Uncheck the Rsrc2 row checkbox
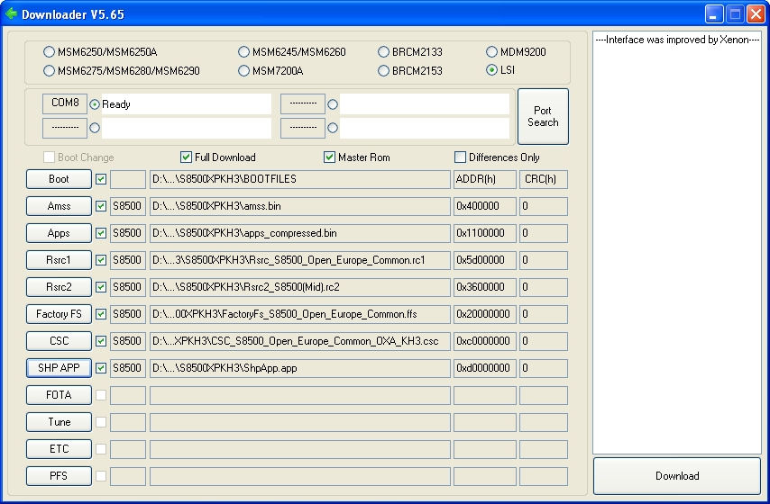The width and height of the screenshot is (770, 504). (101, 287)
